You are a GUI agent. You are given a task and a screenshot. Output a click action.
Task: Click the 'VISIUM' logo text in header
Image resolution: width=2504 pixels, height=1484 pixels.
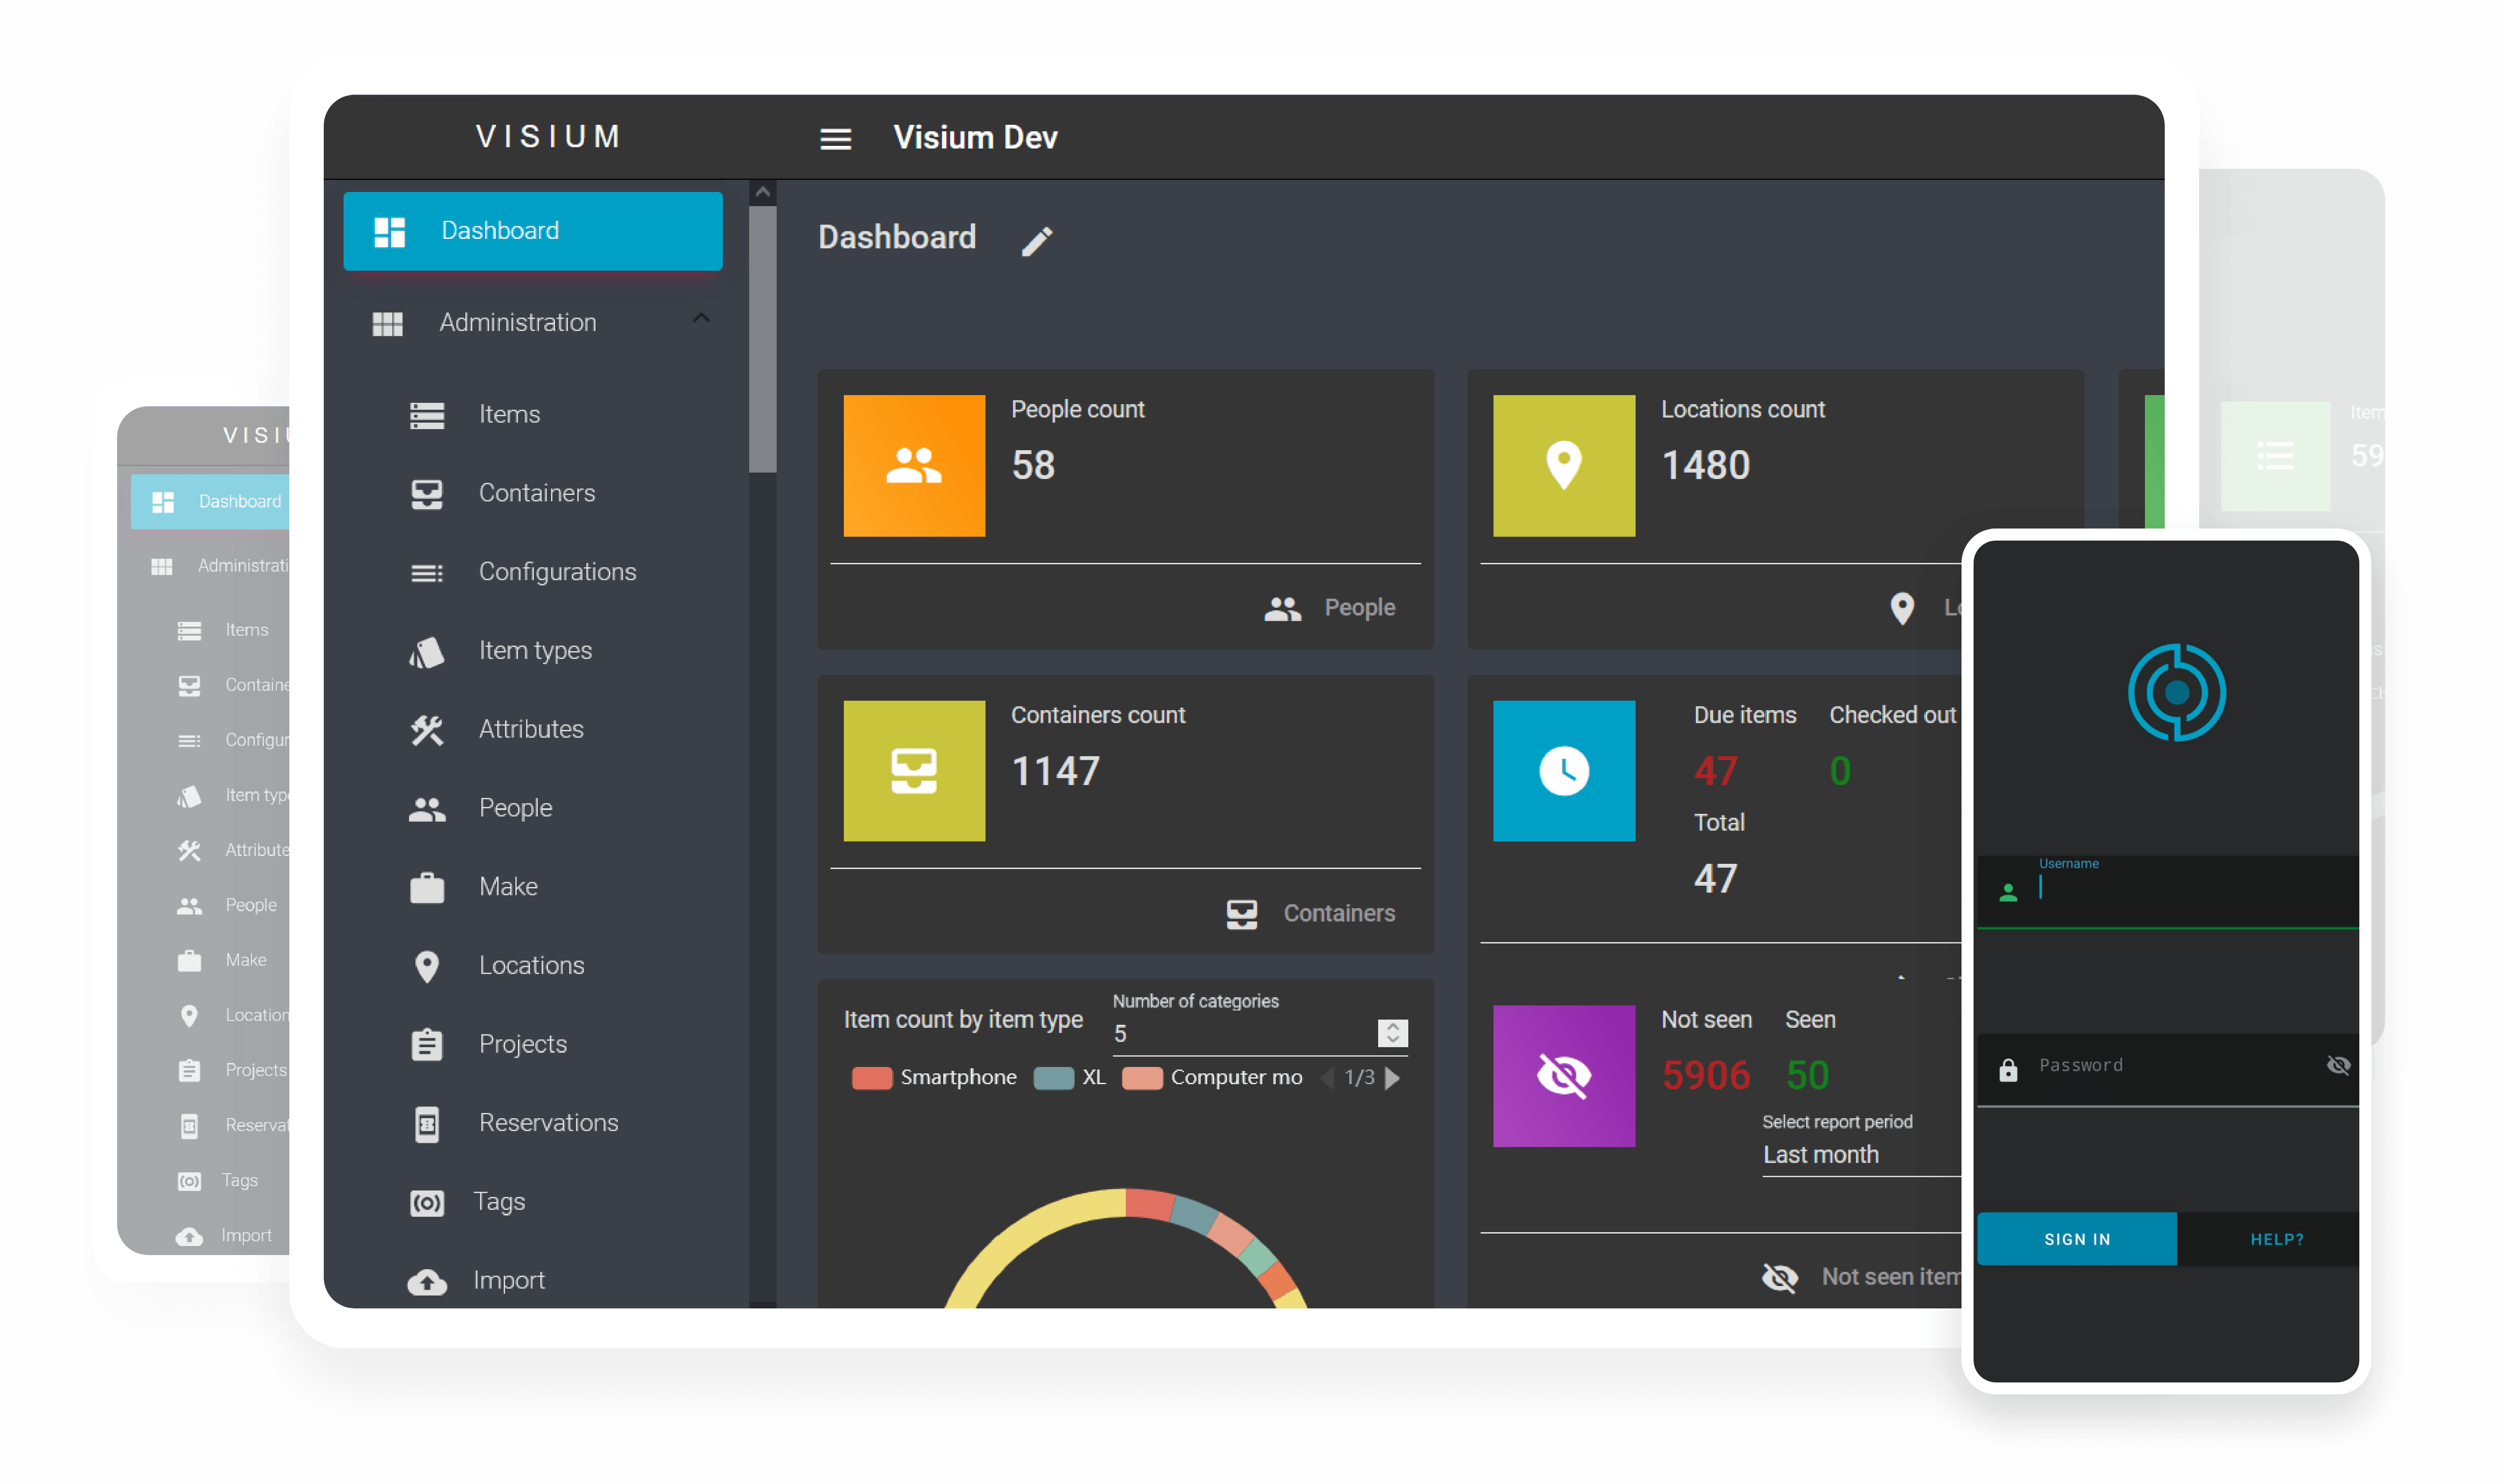click(x=549, y=137)
